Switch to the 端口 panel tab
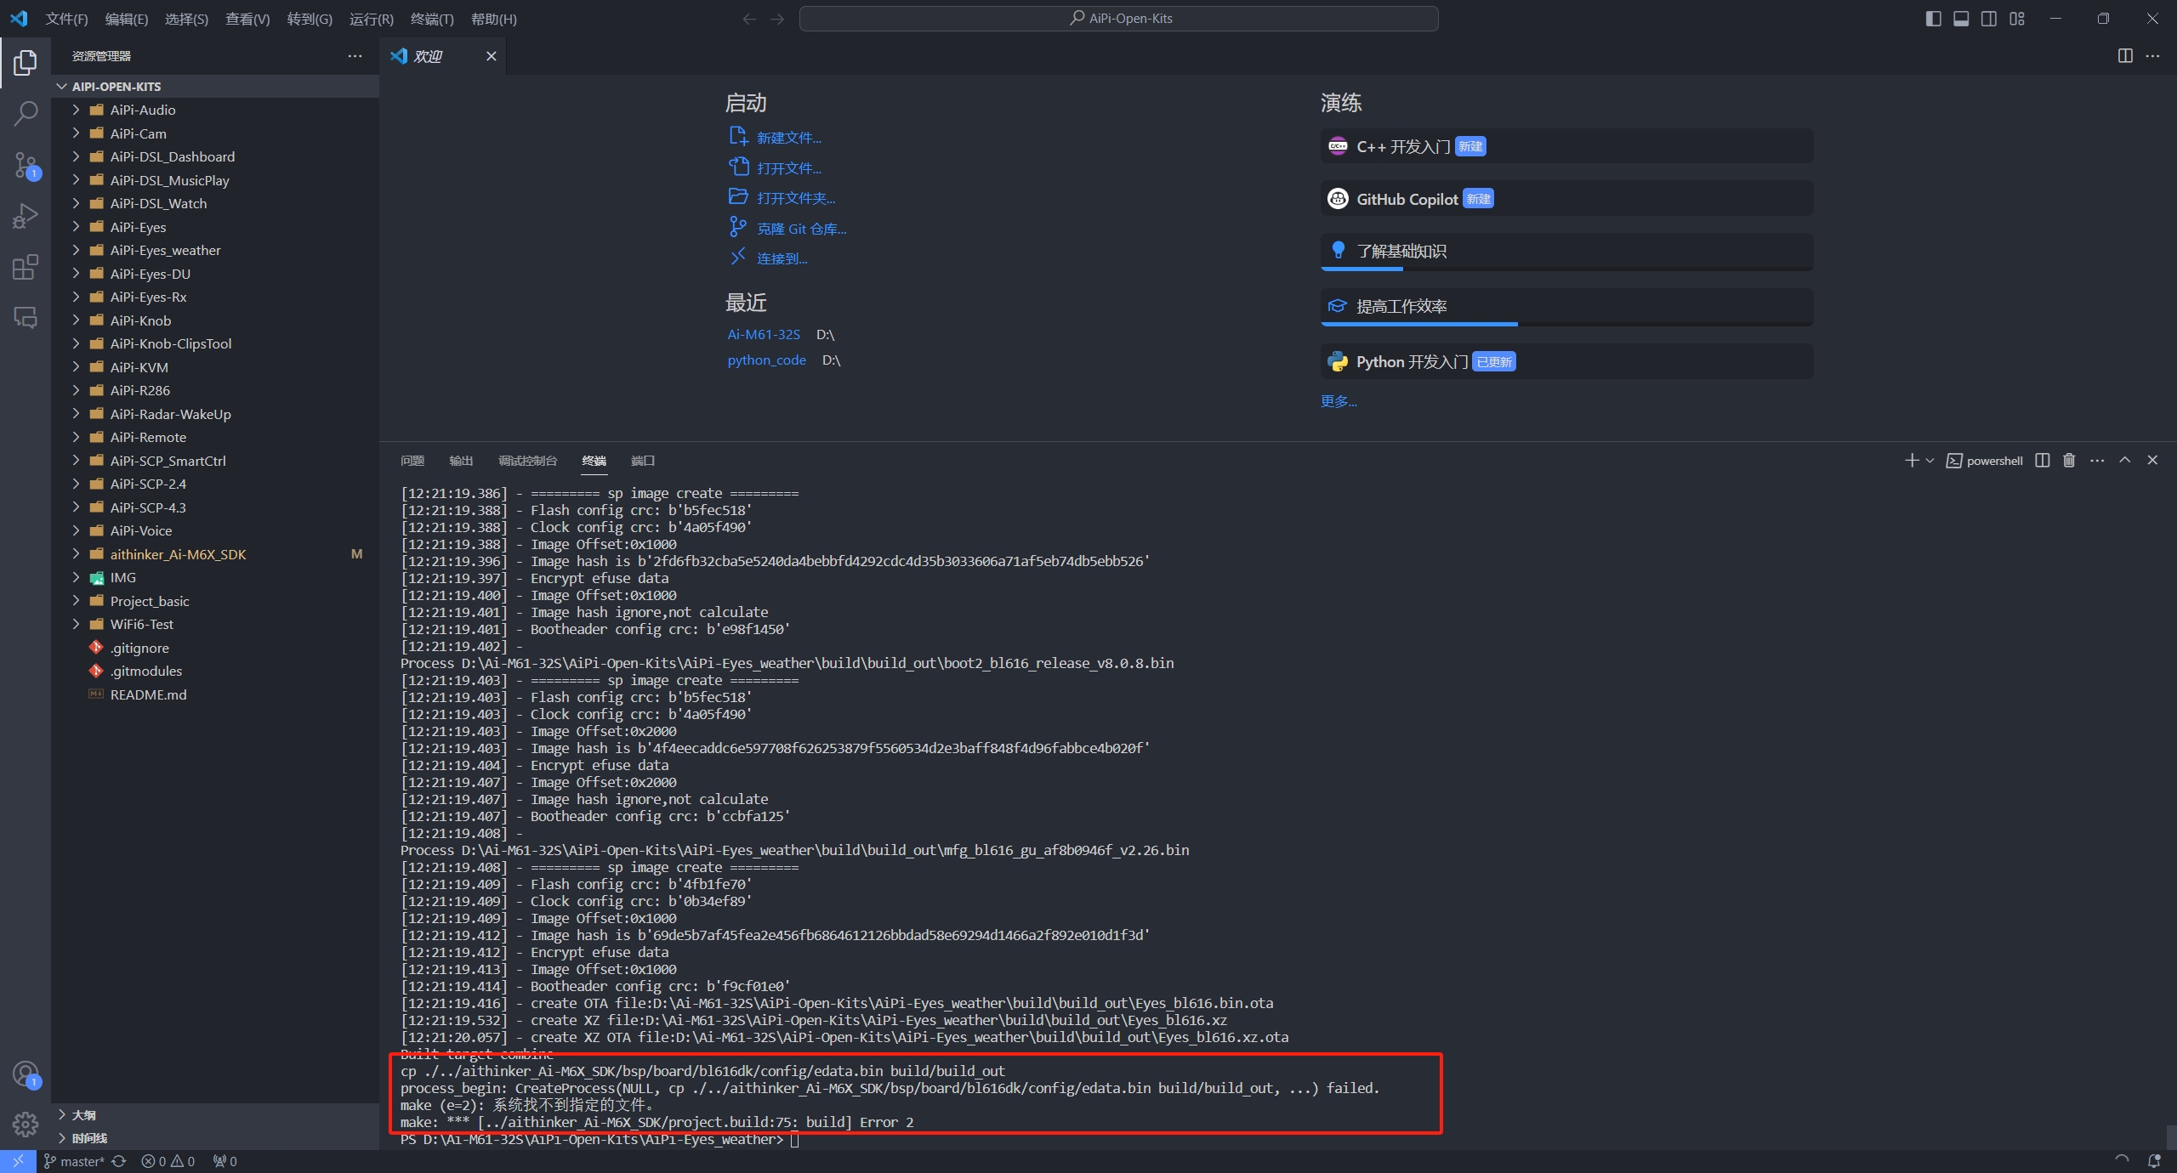Image resolution: width=2177 pixels, height=1173 pixels. pyautogui.click(x=643, y=461)
